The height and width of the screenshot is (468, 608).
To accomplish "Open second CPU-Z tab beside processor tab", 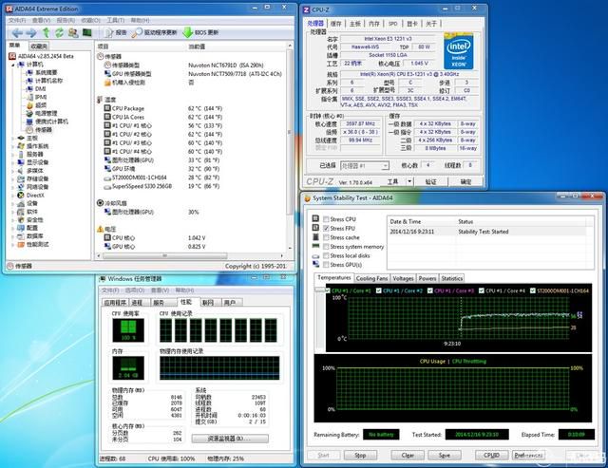I will click(335, 24).
